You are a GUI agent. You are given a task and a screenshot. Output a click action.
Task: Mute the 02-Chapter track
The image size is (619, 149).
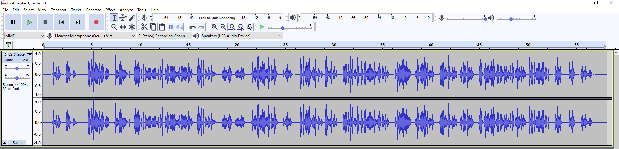9,60
